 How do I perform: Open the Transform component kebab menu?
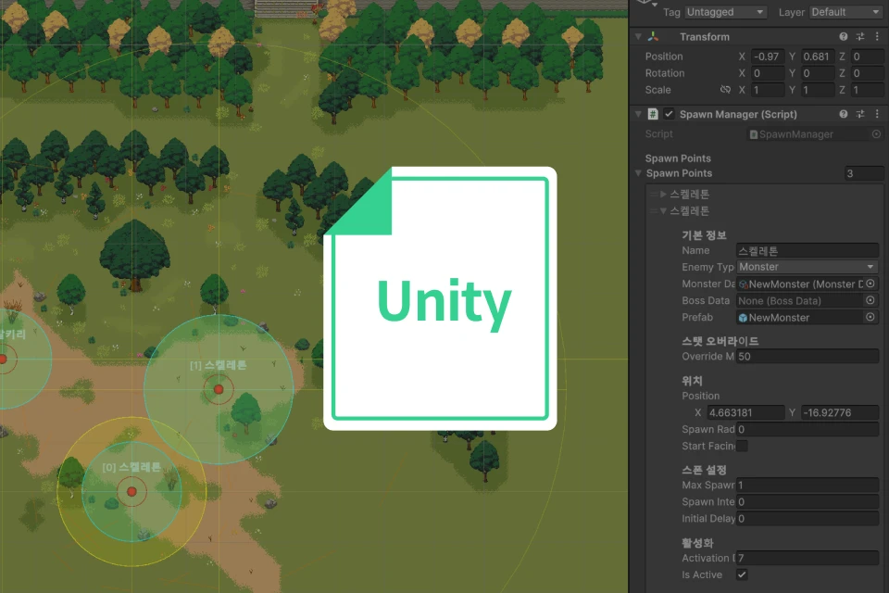(877, 36)
